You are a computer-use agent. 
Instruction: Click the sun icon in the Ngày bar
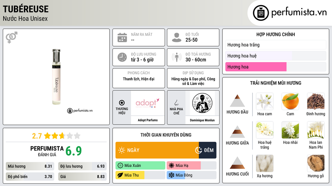click(122, 150)
